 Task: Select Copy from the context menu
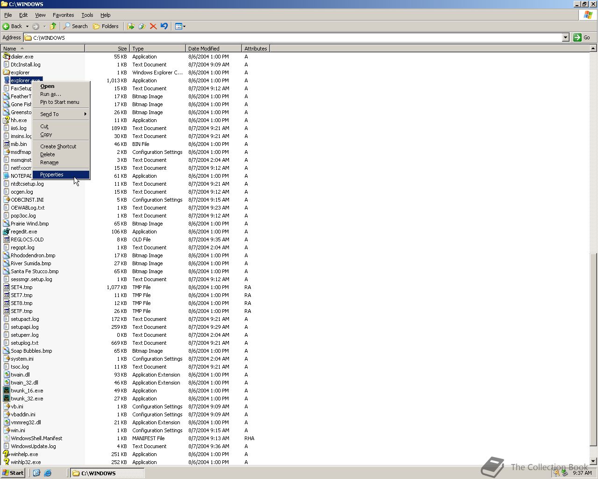coord(61,134)
